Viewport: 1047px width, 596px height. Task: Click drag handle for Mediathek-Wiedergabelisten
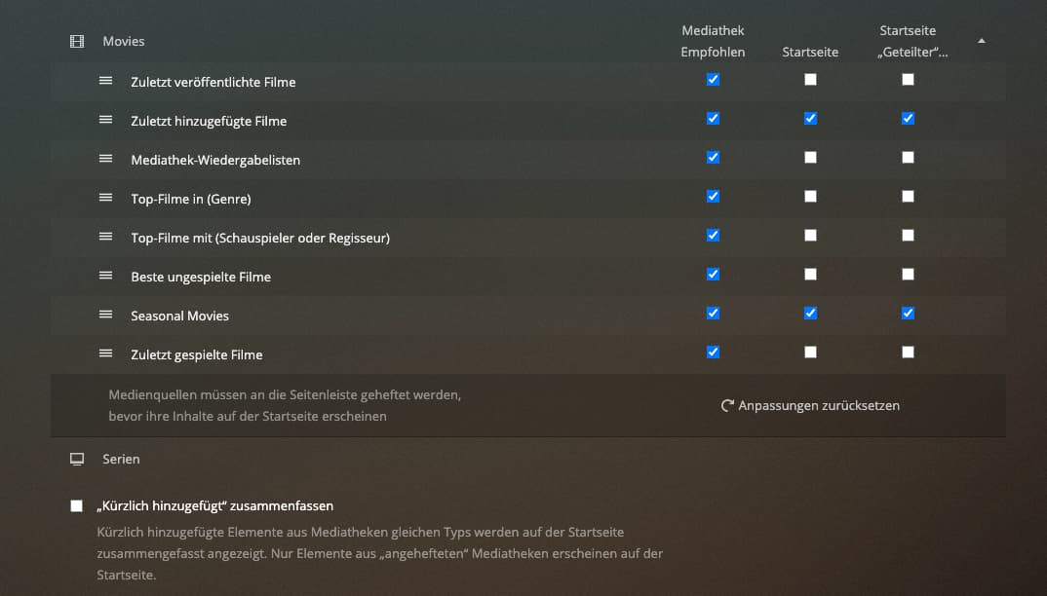point(106,159)
